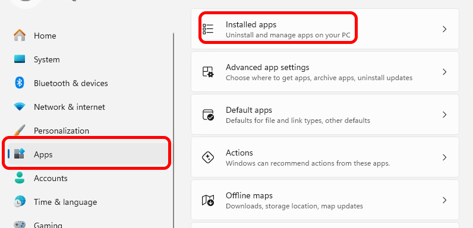This screenshot has width=473, height=228.
Task: Open Accounts settings
Action: (x=51, y=178)
